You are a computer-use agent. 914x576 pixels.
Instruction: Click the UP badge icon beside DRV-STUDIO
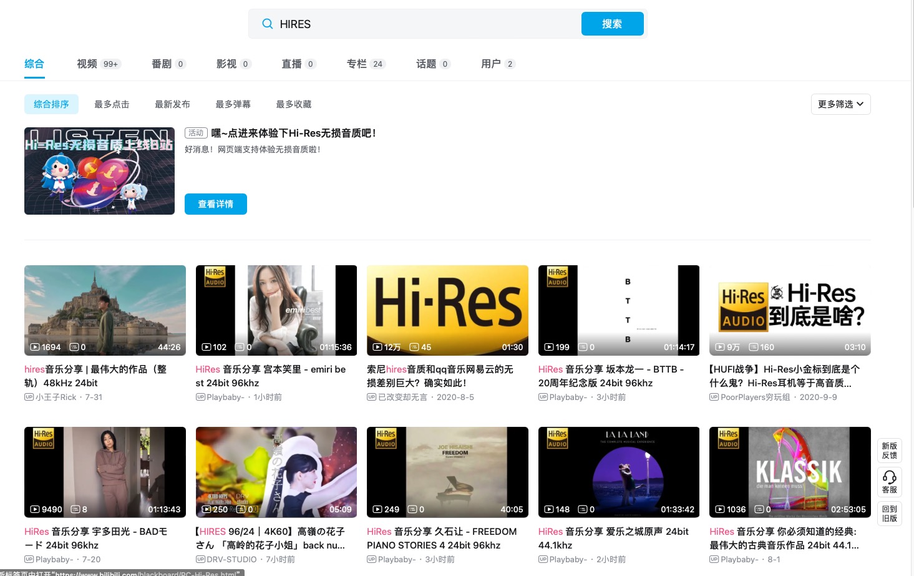tap(200, 559)
